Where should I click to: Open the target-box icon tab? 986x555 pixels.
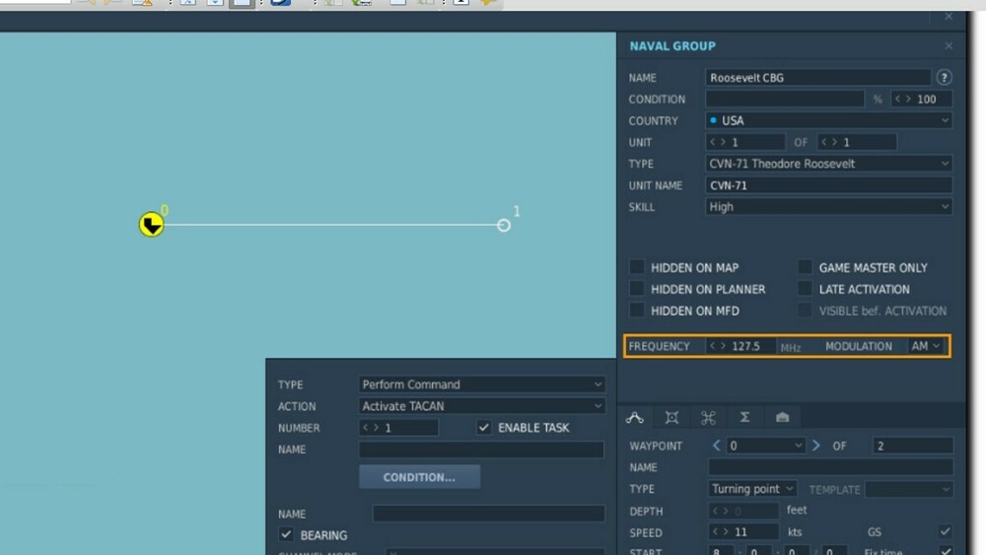671,417
